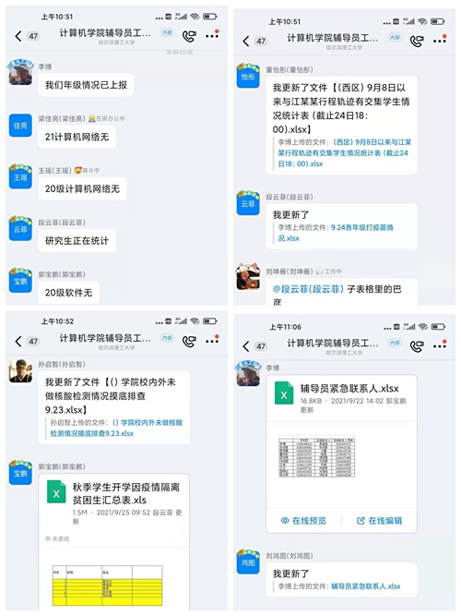Click 在线预览 under the spreadsheet
Viewport: 461px width, 616px height.
point(303,521)
